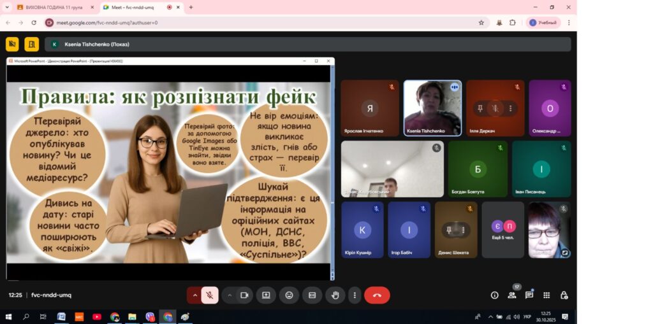Open the activities grid icon

tap(547, 295)
